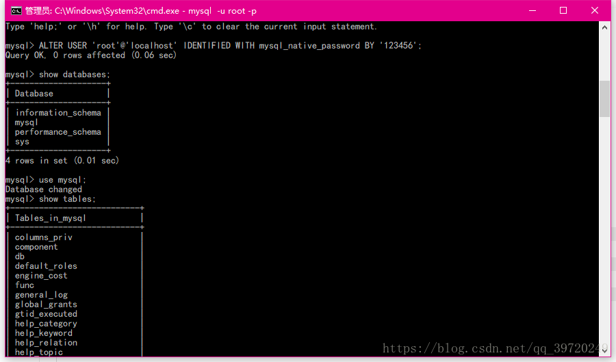
Task: Click the 'columns_priv' table row
Action: pyautogui.click(x=44, y=237)
